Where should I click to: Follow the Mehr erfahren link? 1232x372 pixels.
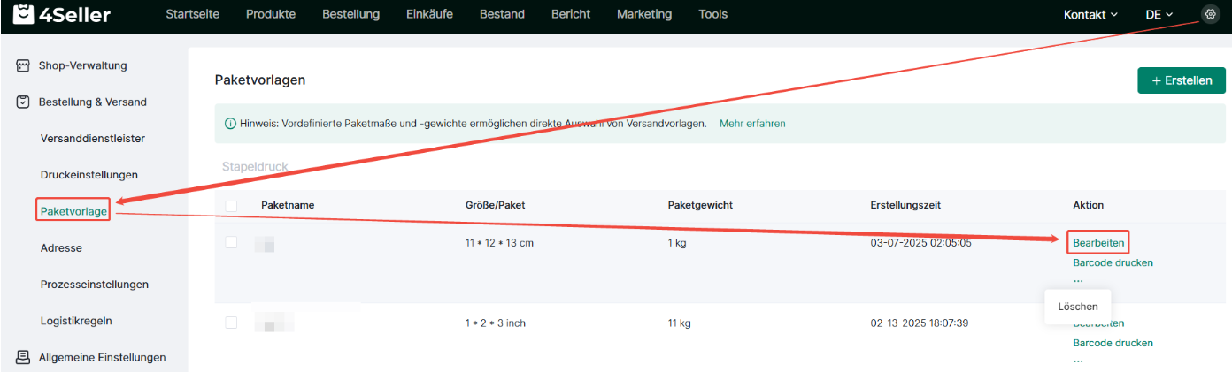click(x=752, y=124)
